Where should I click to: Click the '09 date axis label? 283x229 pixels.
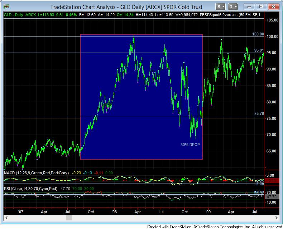click(208, 212)
